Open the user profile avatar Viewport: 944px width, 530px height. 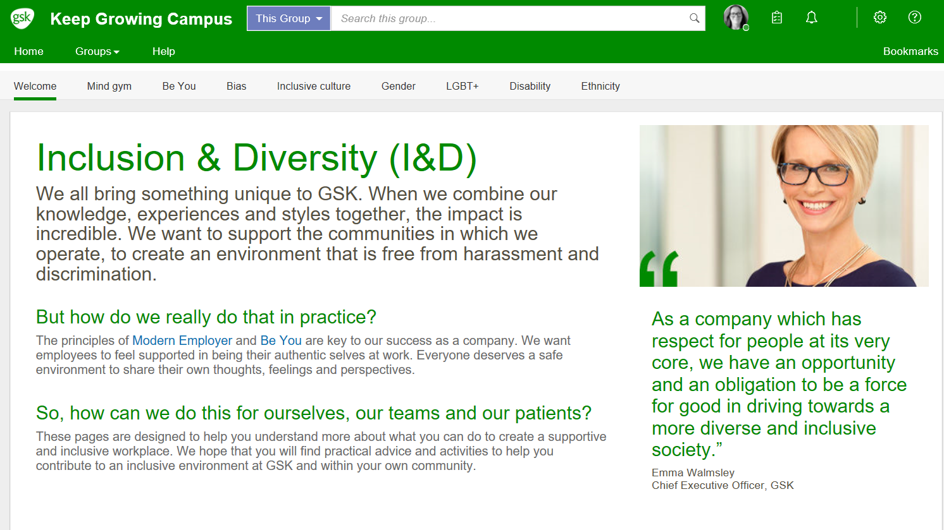pyautogui.click(x=736, y=18)
